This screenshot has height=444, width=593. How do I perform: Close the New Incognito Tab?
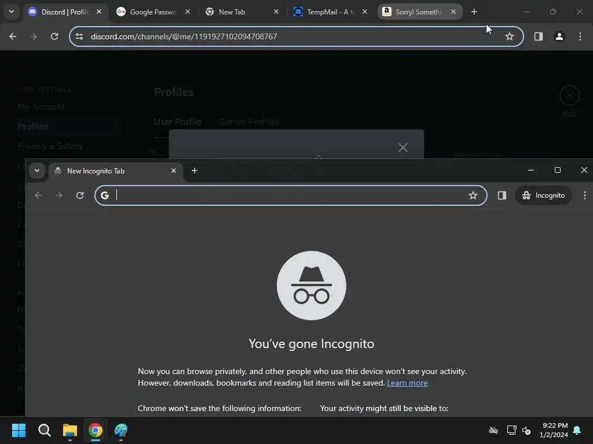pyautogui.click(x=174, y=171)
